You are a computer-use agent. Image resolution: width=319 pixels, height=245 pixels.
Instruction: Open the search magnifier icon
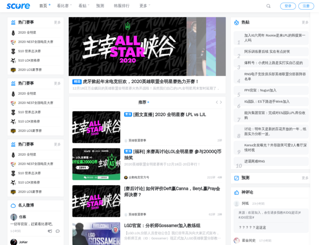click(x=268, y=6)
